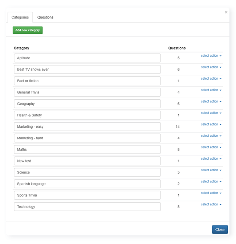Select the Sports Trivia input field
Screen dimensions: 236x244
(87, 195)
